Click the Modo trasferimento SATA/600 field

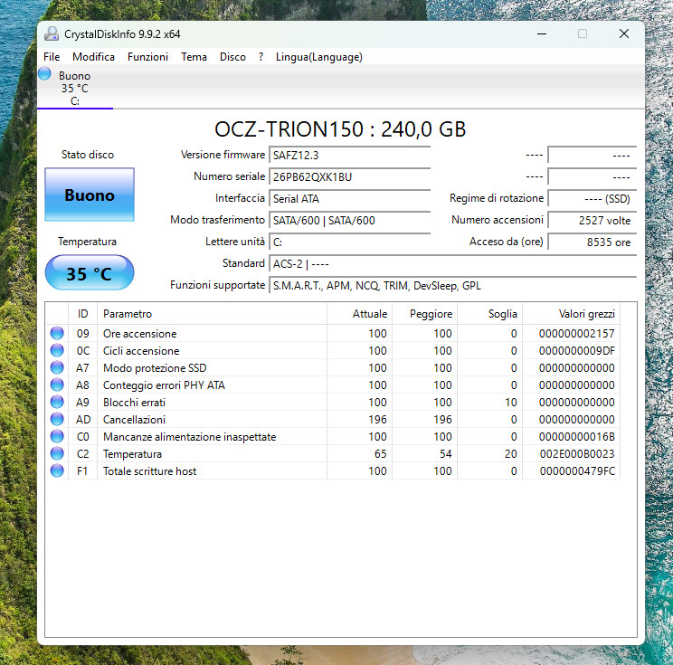pos(349,220)
